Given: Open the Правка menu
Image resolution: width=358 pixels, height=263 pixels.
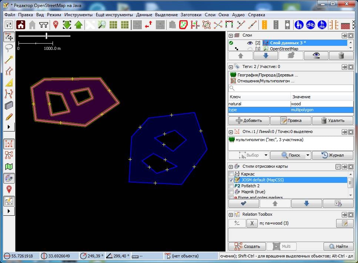Looking at the screenshot, I should [25, 15].
